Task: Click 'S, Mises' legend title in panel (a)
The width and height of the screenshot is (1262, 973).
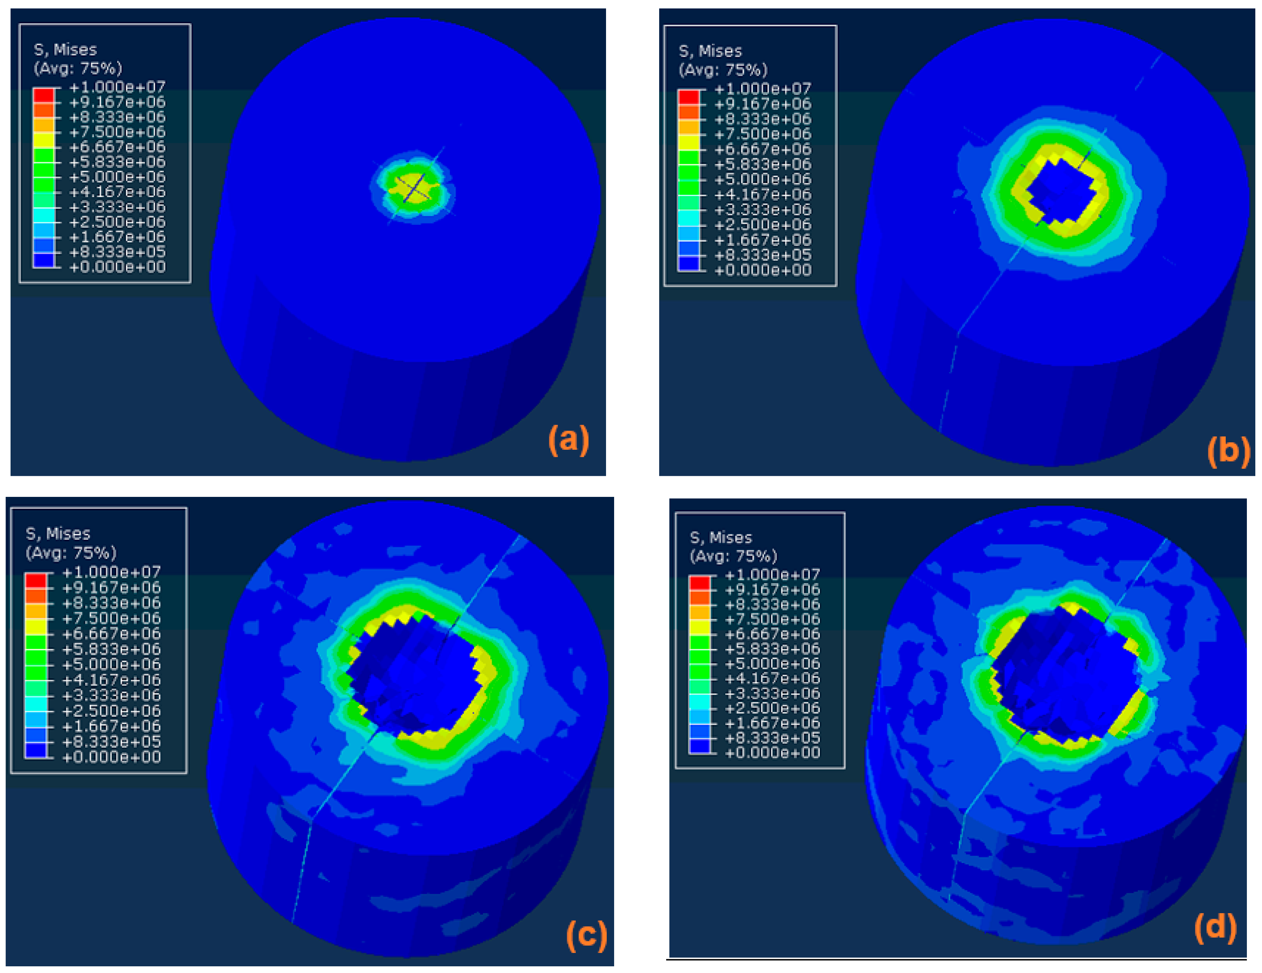Action: [x=65, y=50]
